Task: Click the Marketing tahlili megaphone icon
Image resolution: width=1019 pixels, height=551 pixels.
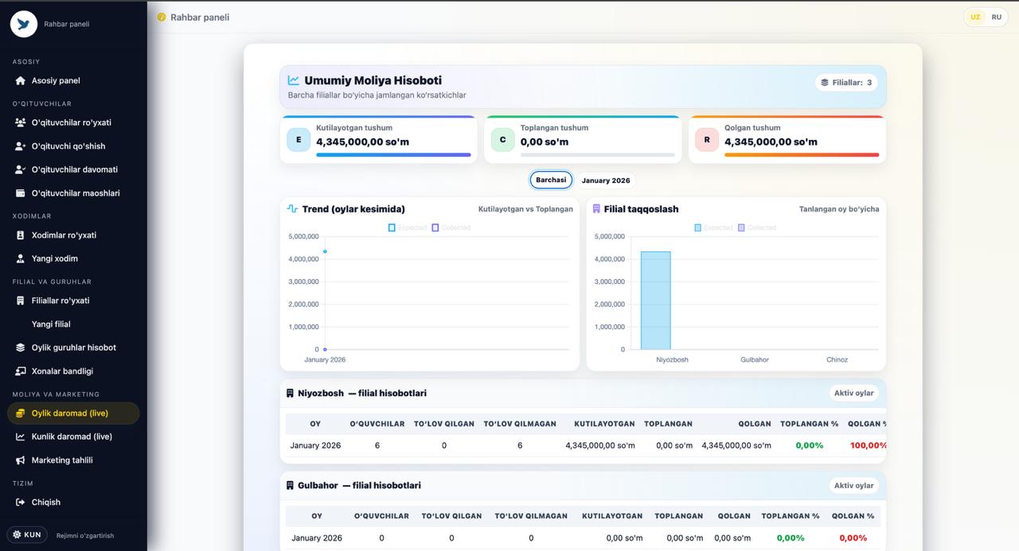Action: click(x=21, y=460)
